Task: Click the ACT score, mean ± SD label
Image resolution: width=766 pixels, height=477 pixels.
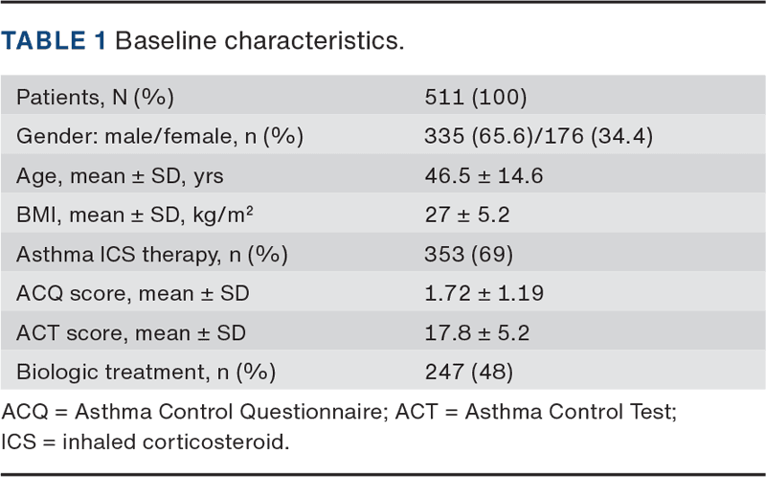Action: coord(131,332)
